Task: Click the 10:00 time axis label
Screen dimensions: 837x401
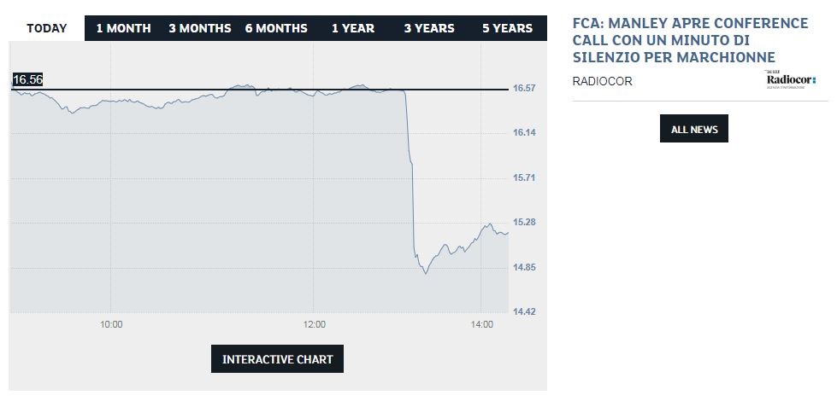Action: click(111, 324)
